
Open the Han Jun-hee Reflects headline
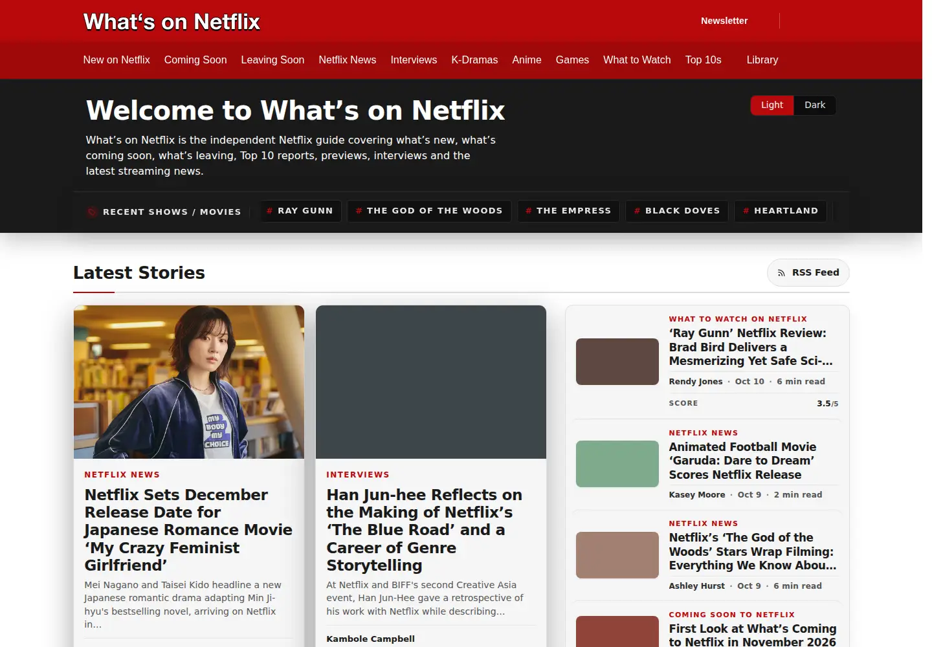pyautogui.click(x=425, y=530)
